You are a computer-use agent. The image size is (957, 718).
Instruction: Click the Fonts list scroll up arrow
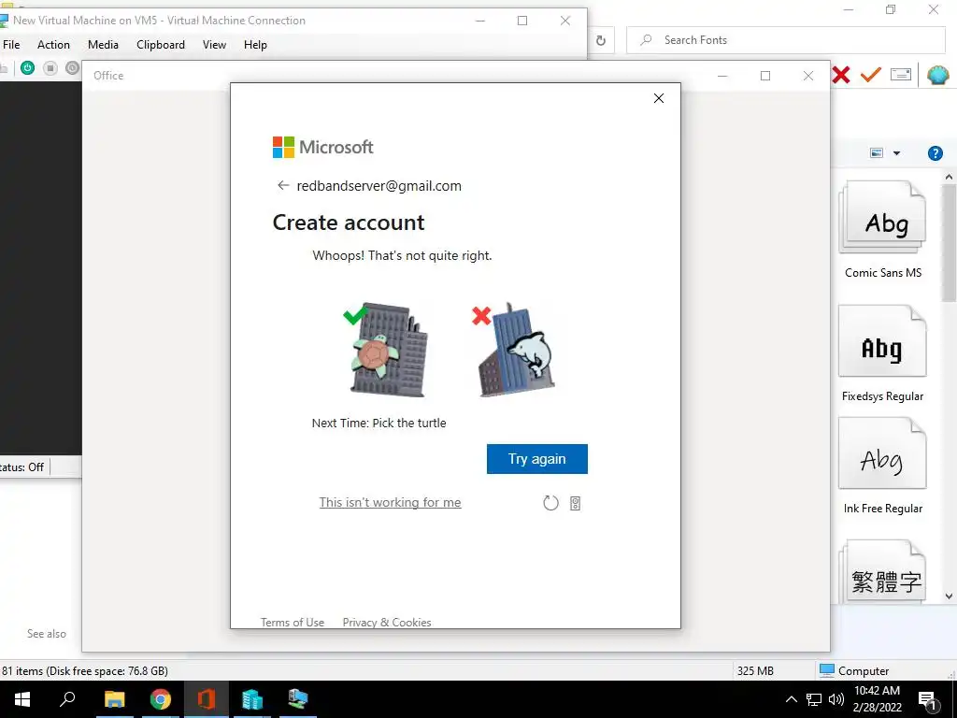[950, 177]
